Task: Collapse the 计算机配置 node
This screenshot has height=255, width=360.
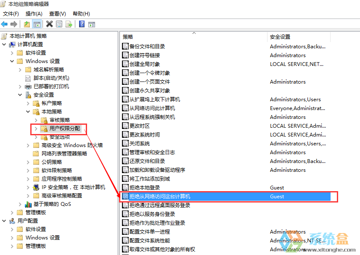Action: pos(4,44)
